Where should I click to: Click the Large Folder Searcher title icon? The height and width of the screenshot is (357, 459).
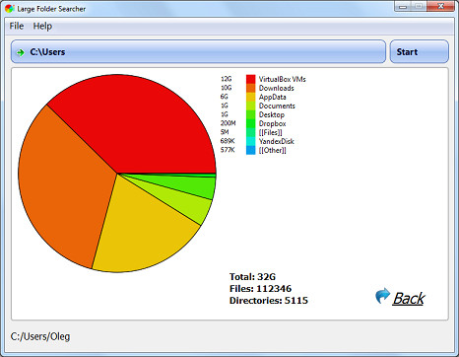point(10,8)
